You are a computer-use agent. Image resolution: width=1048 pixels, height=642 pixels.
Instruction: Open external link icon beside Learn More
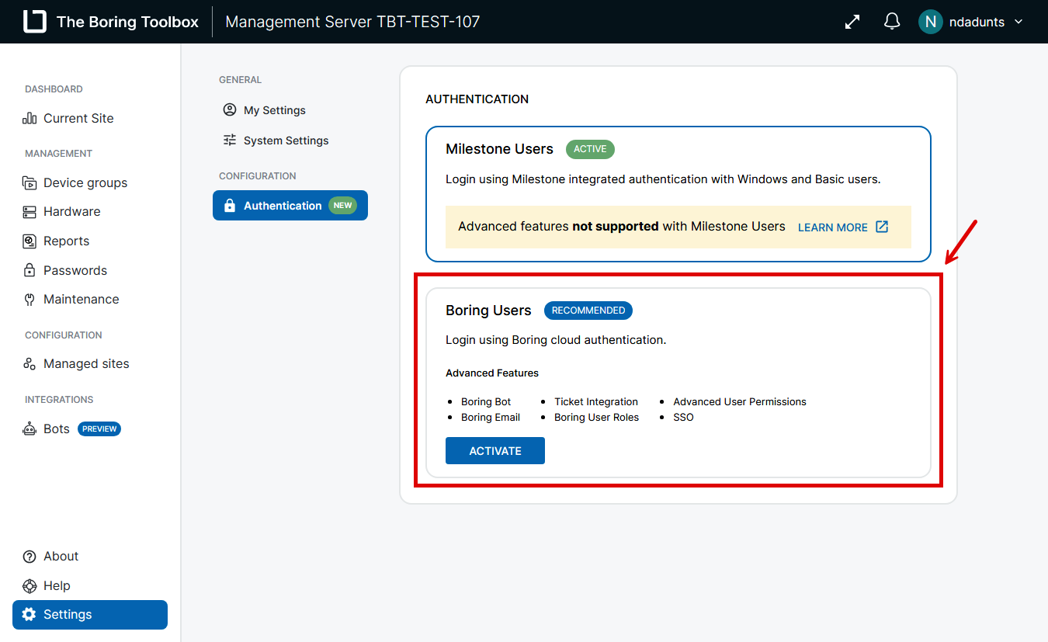click(x=882, y=227)
